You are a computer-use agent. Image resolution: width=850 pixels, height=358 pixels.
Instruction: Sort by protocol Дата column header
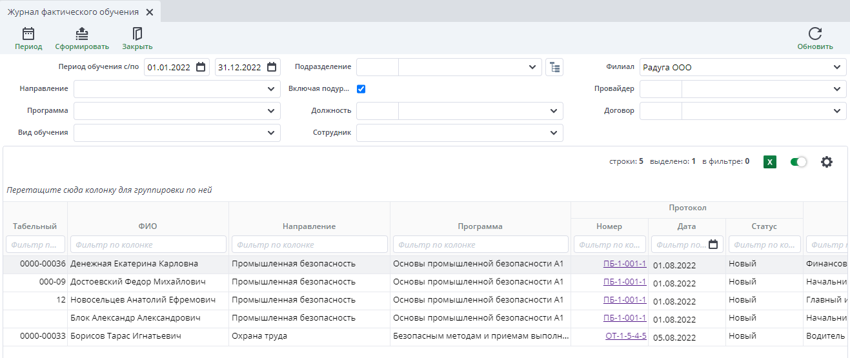click(x=687, y=226)
